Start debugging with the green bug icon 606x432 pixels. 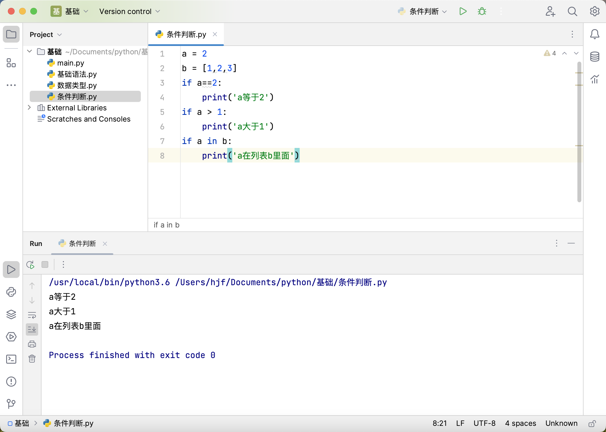[x=482, y=11]
